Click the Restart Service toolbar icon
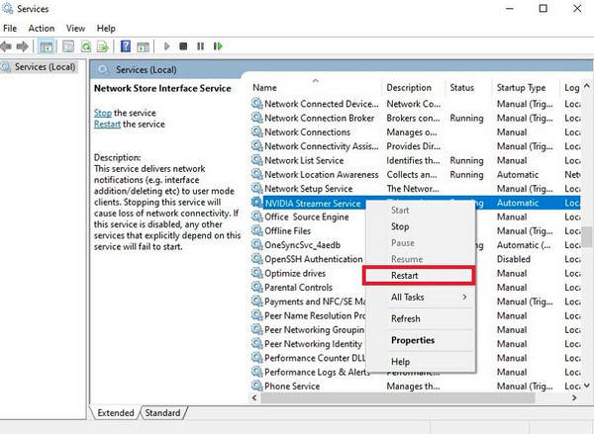Viewport: 594px width, 434px height. coord(218,46)
